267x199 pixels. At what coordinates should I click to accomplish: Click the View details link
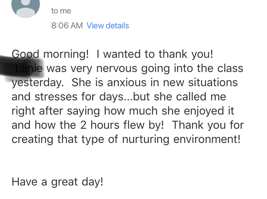pos(108,26)
